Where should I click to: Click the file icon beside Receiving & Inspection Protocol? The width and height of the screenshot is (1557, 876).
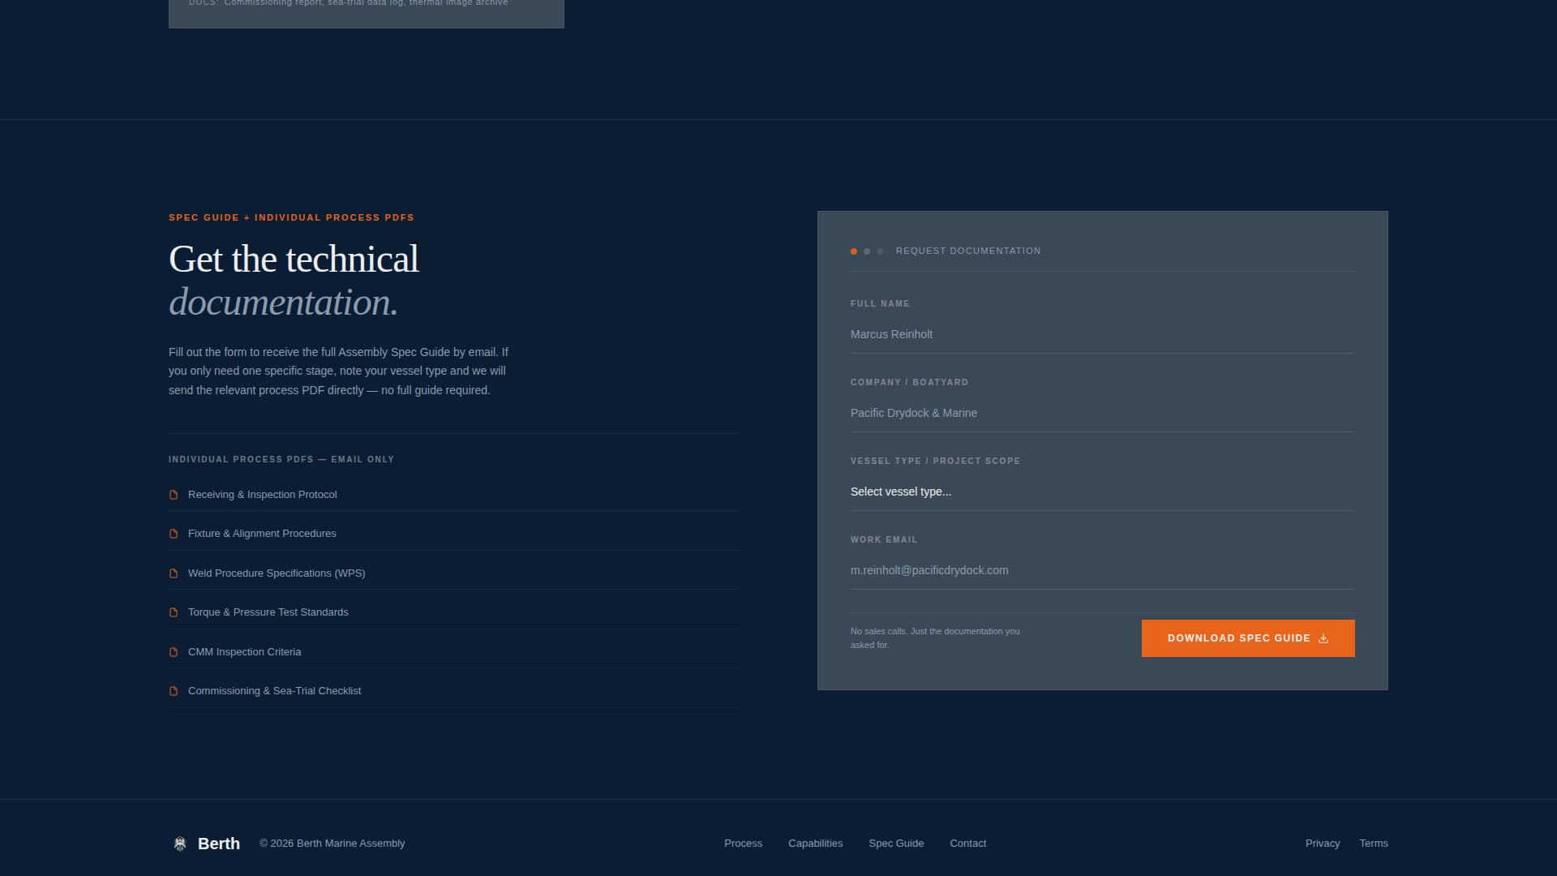click(174, 494)
